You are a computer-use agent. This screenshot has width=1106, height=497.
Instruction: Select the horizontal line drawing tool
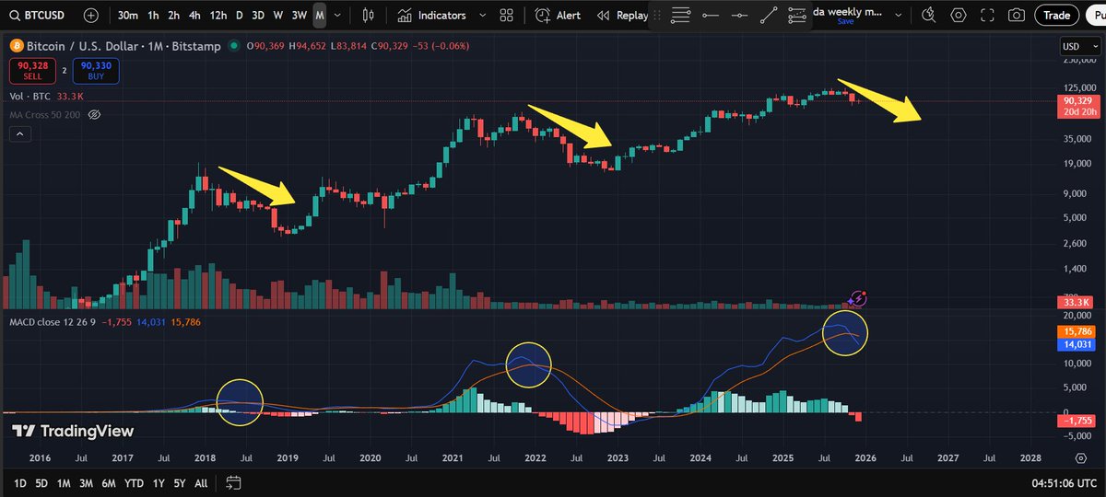710,16
